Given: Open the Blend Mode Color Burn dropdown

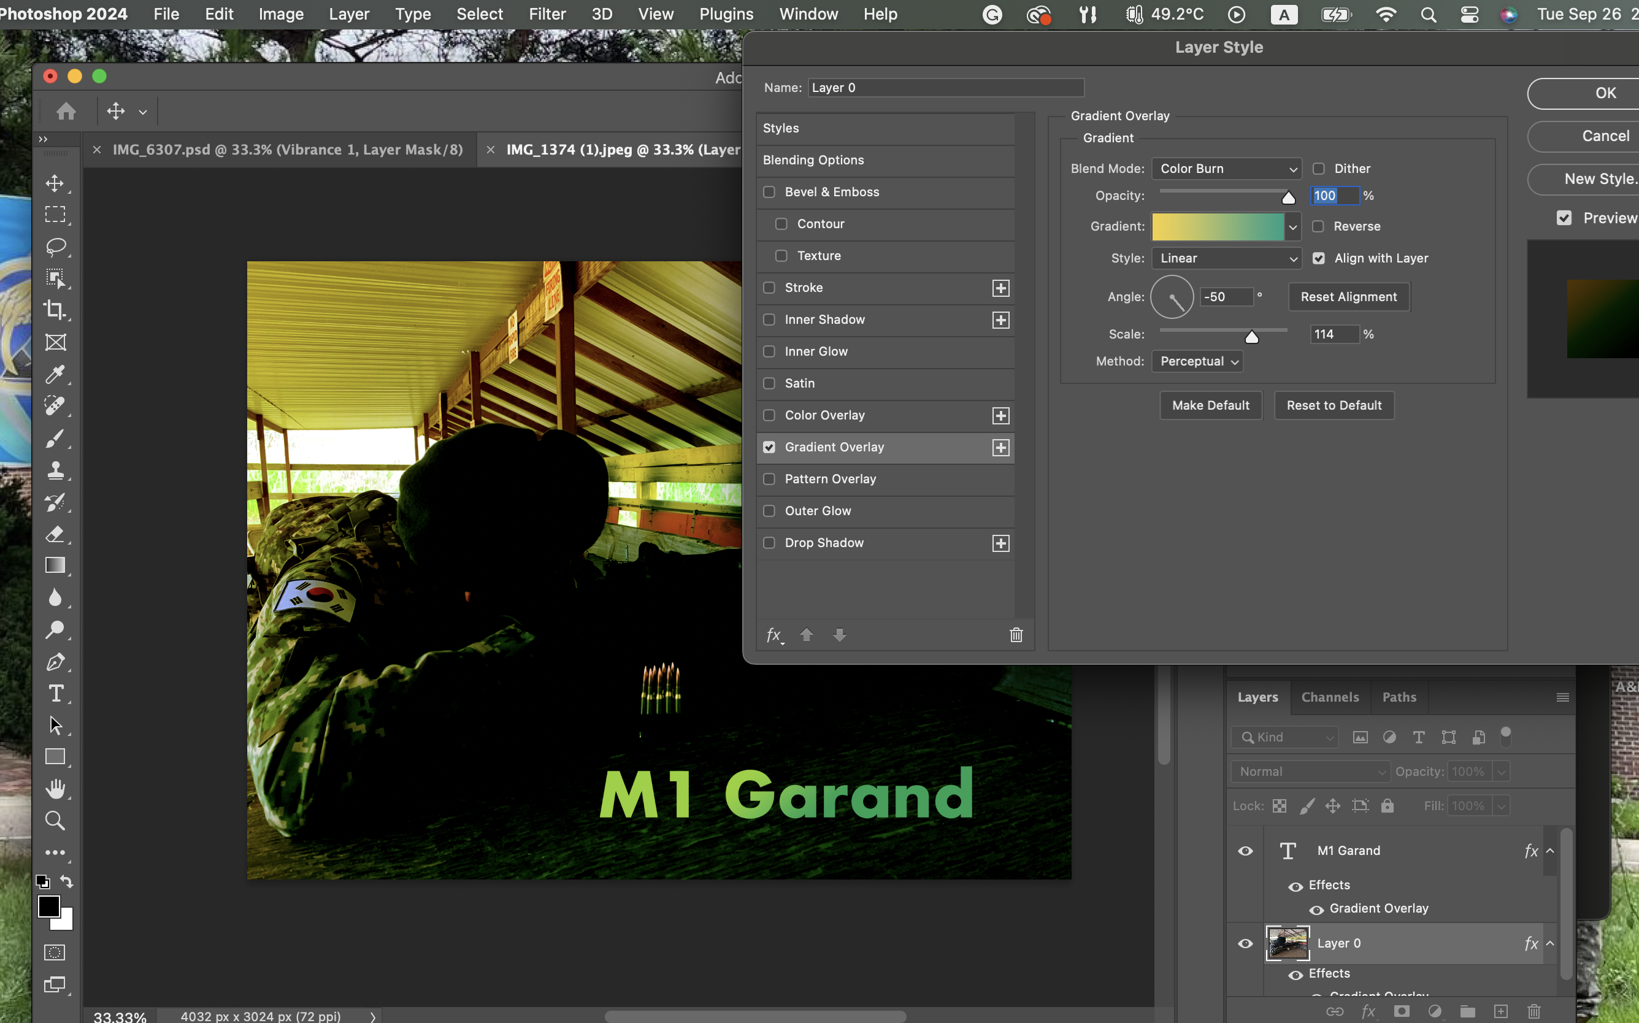Looking at the screenshot, I should click(1226, 169).
